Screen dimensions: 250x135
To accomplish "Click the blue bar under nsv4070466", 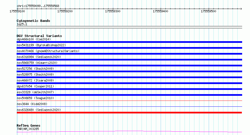I will (x=129, y=54).
